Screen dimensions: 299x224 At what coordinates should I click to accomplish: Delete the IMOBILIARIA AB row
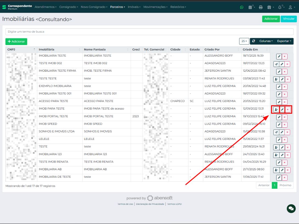(287, 170)
